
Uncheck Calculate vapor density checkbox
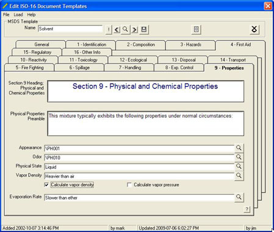pos(46,185)
